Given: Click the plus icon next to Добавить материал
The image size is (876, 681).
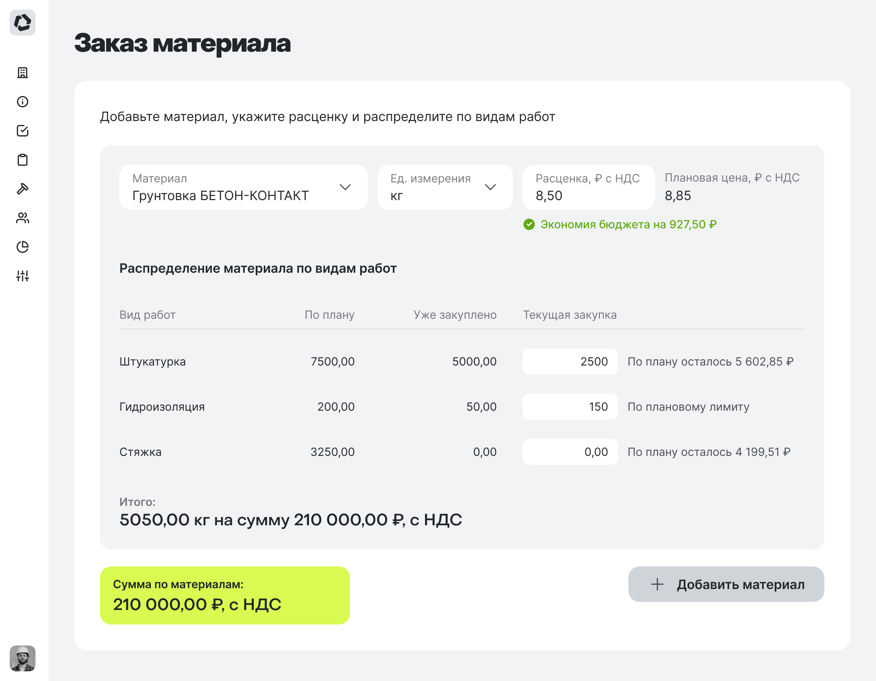Looking at the screenshot, I should (x=657, y=584).
